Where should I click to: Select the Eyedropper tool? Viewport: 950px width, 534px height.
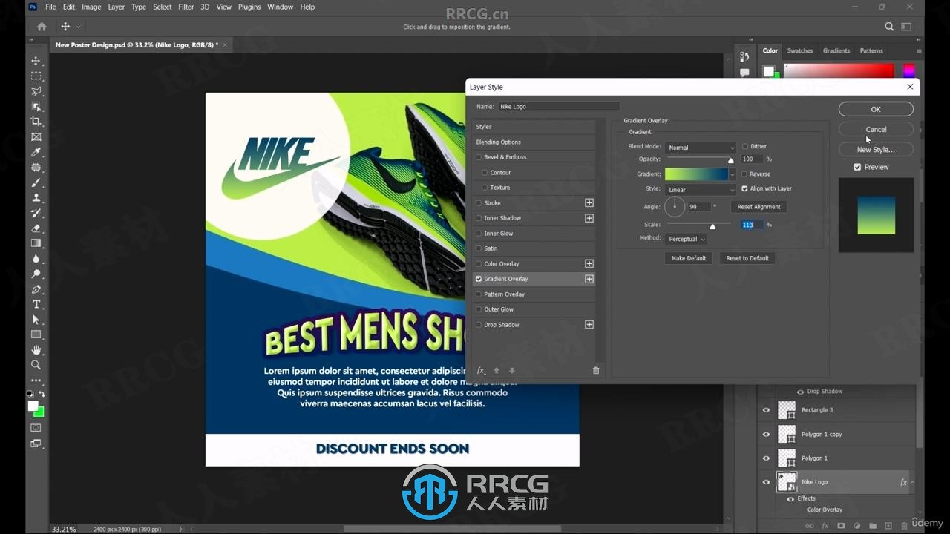(x=36, y=152)
